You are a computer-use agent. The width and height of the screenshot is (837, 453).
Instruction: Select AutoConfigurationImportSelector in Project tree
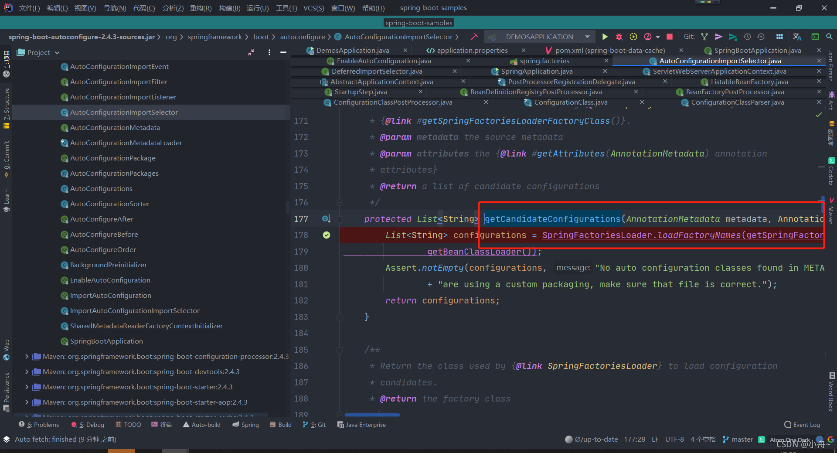tap(124, 112)
